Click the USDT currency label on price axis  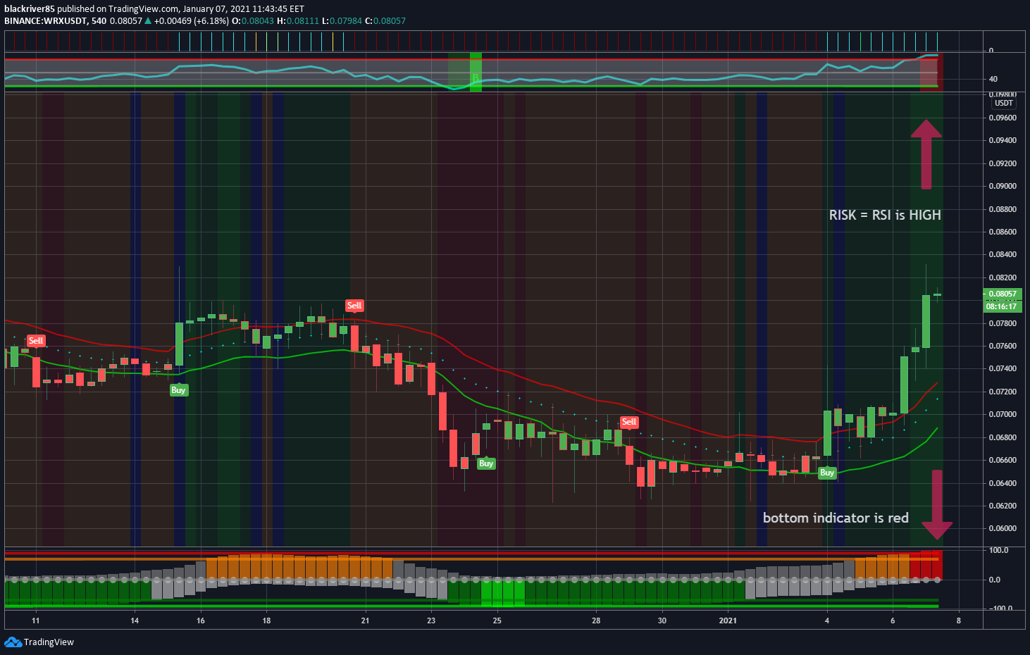coord(1004,103)
